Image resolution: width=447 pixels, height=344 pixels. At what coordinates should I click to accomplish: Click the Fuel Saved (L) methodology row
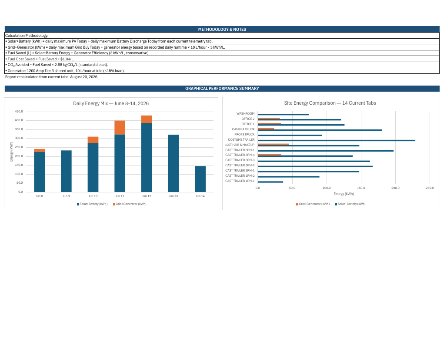[222, 53]
